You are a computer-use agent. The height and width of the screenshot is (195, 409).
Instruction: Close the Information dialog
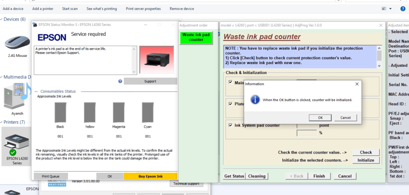tap(357, 84)
